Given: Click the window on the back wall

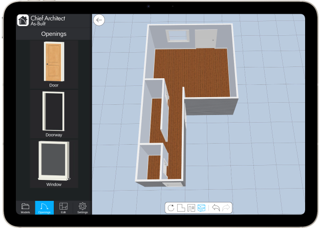Looking at the screenshot, I should pyautogui.click(x=177, y=36).
